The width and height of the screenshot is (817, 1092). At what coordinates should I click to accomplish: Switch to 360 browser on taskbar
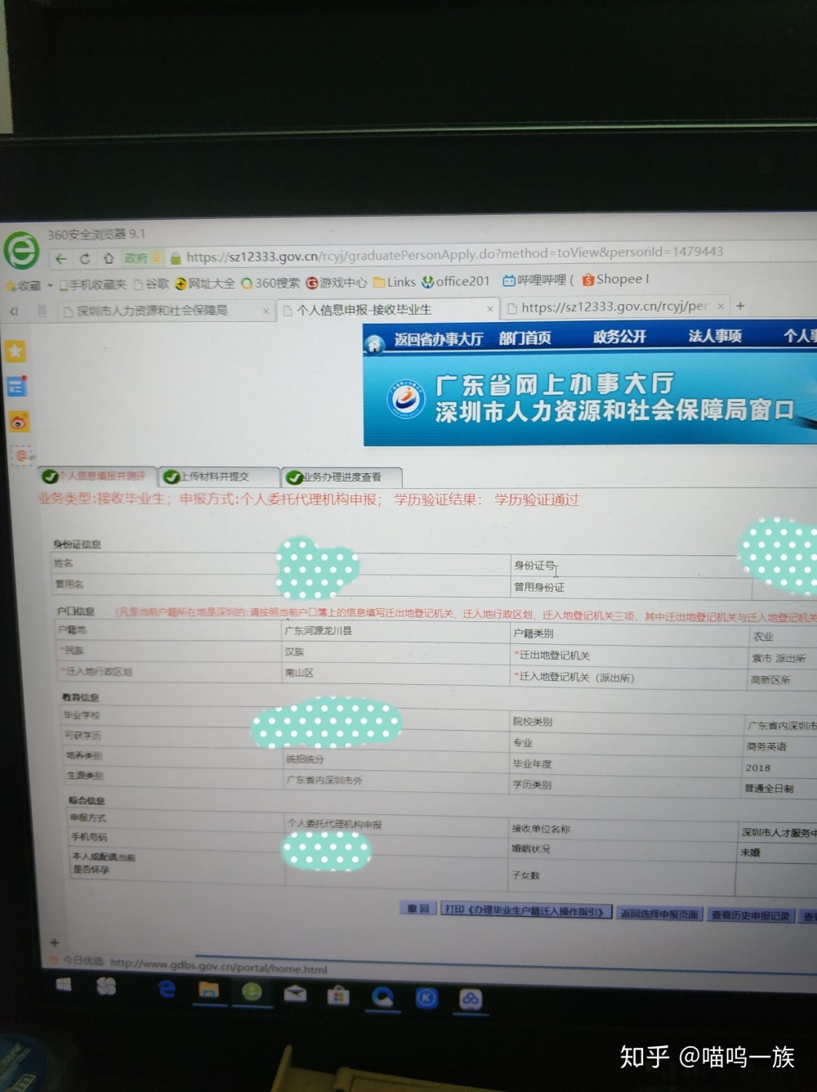pyautogui.click(x=252, y=991)
